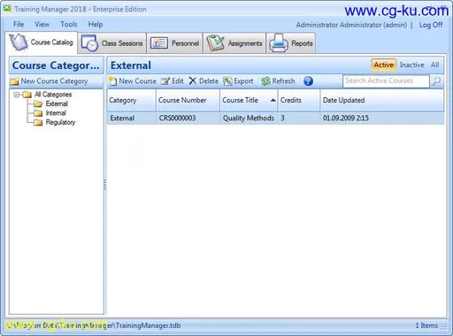Export the course list
This screenshot has width=453, height=336.
pos(238,81)
